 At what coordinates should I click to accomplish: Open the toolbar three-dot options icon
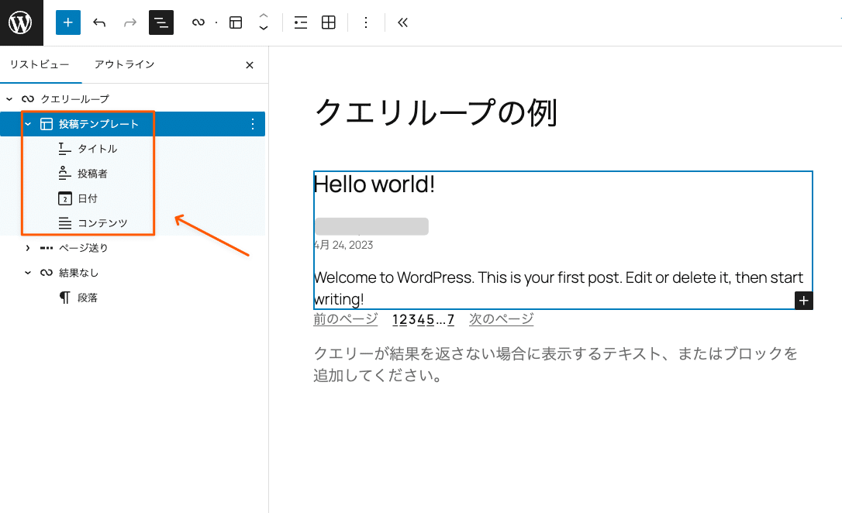(365, 22)
